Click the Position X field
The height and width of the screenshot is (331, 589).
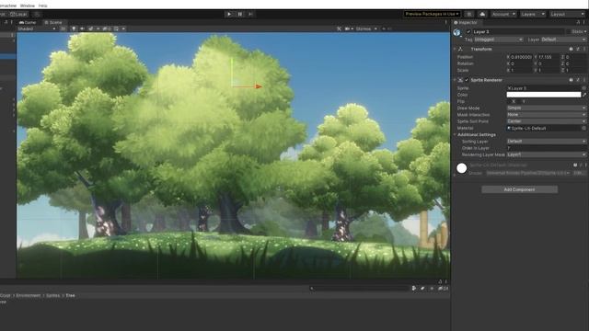coord(522,57)
